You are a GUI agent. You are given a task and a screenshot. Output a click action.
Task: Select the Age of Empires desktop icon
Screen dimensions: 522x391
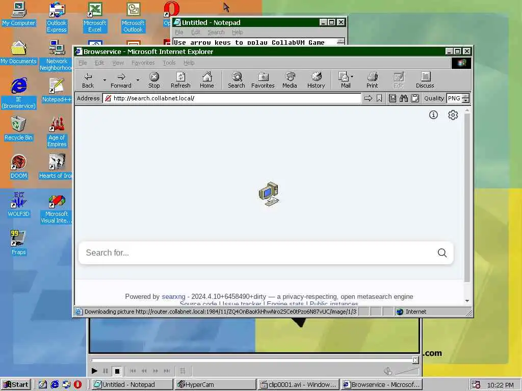57,132
